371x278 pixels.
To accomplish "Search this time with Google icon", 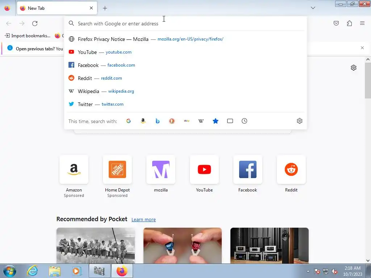I will click(x=129, y=121).
